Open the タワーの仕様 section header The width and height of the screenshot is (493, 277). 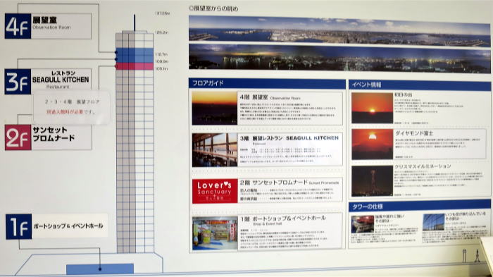420,207
